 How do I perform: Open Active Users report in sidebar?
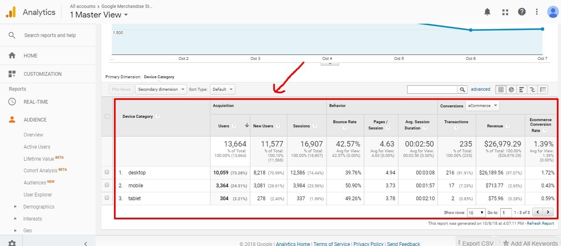[x=37, y=147]
